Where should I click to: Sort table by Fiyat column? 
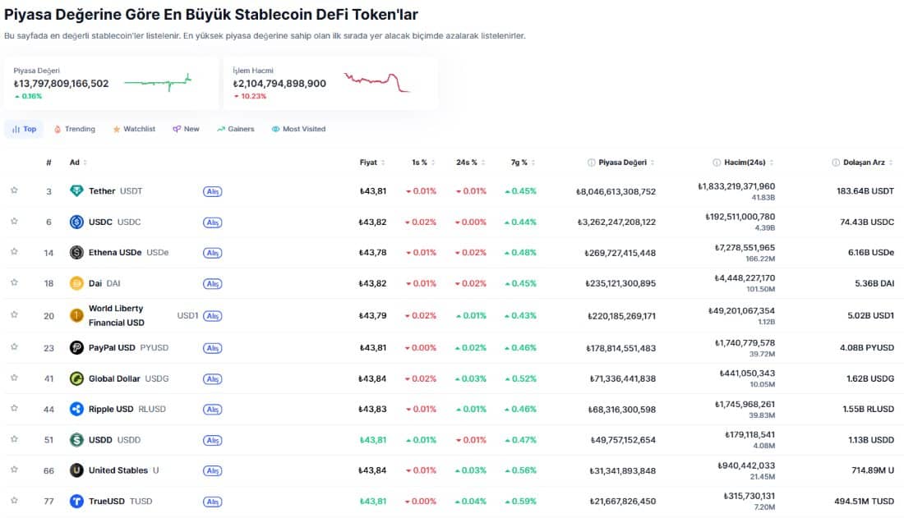pos(372,163)
